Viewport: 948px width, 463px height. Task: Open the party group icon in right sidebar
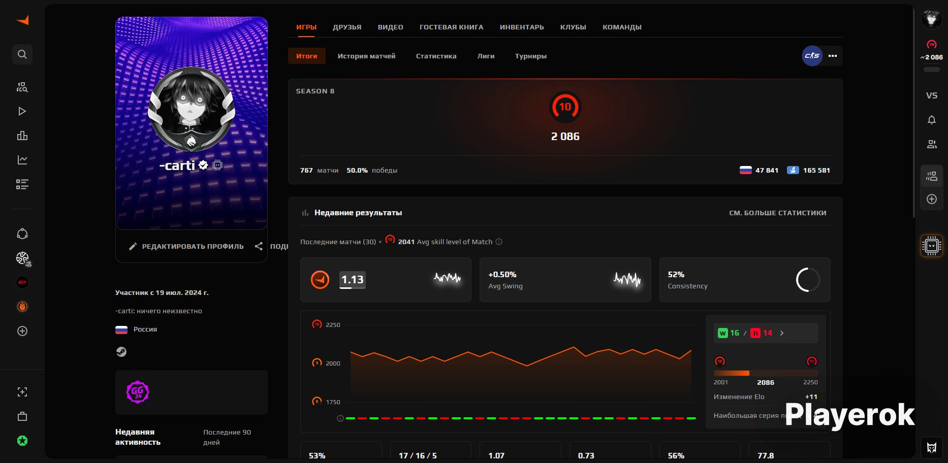[x=932, y=176]
